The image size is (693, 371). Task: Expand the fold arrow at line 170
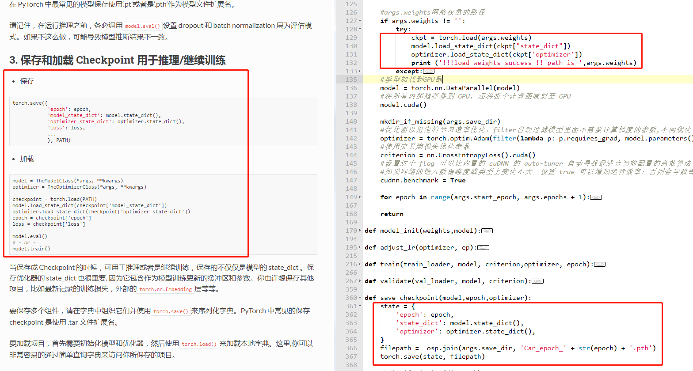[360, 231]
